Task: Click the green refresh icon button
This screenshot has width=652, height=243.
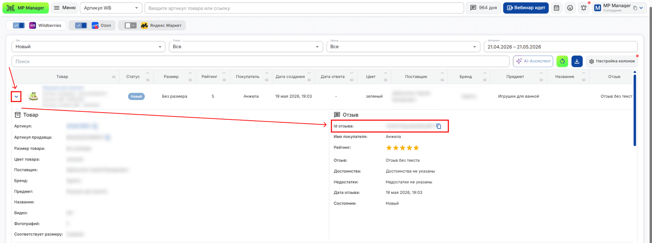Action: tap(562, 61)
